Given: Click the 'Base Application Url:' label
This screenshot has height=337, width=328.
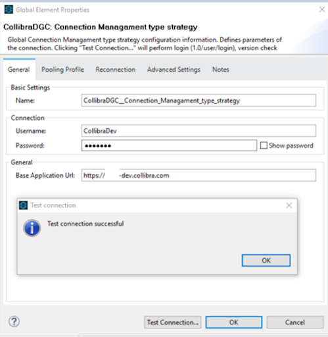Looking at the screenshot, I should pos(45,176).
